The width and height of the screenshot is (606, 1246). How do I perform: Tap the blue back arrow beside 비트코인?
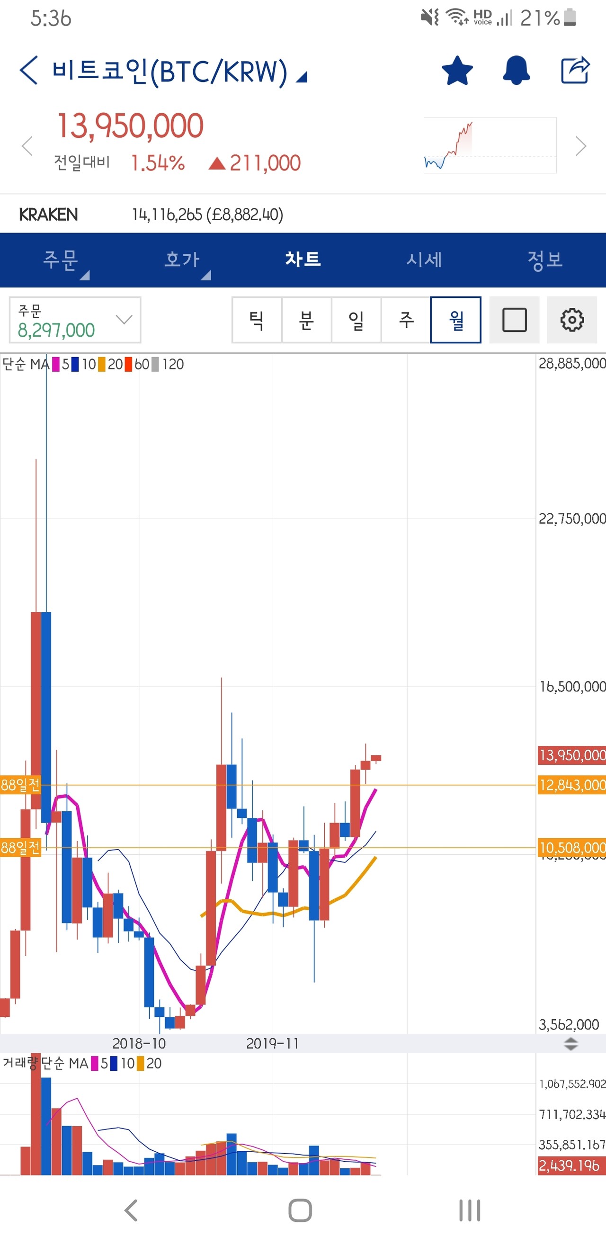click(28, 71)
